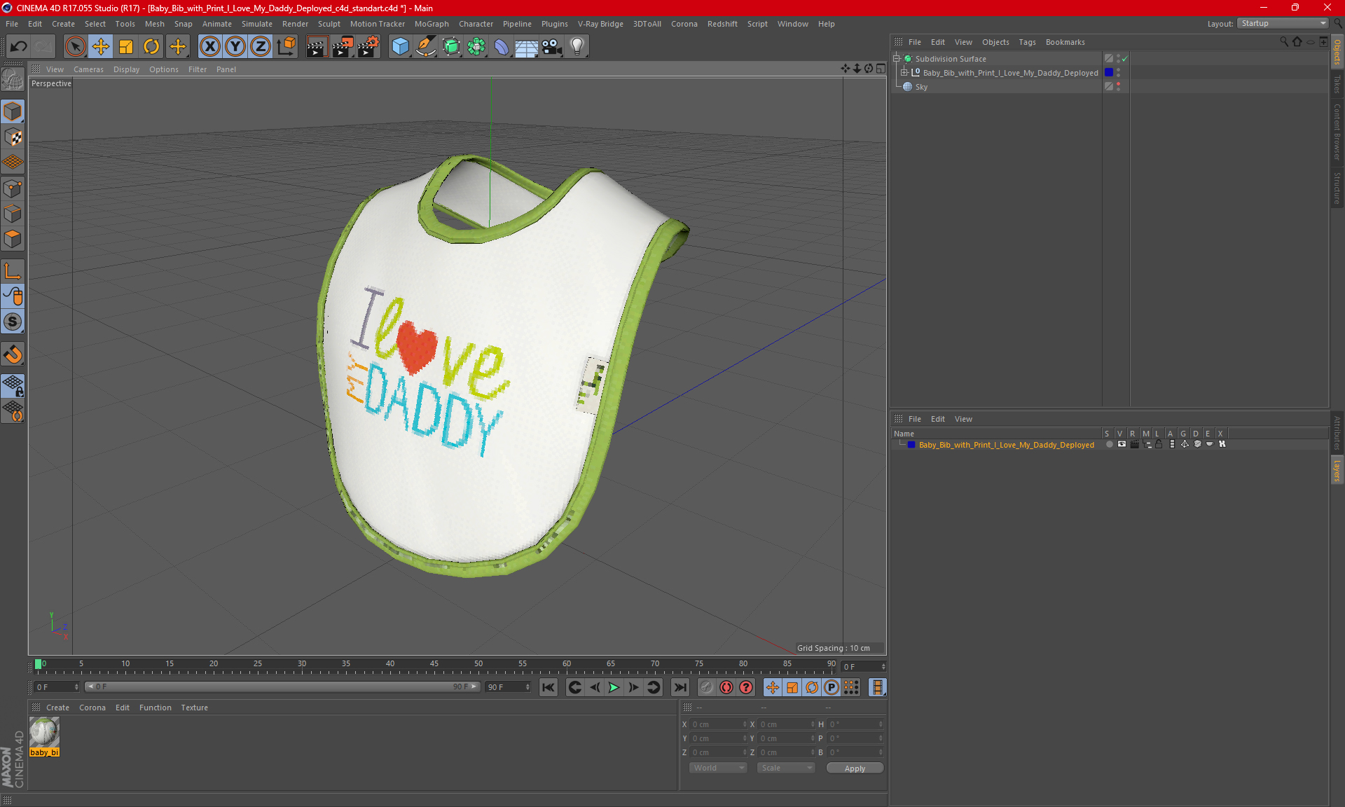Switch to Points mode
Image resolution: width=1345 pixels, height=807 pixels.
(x=13, y=188)
